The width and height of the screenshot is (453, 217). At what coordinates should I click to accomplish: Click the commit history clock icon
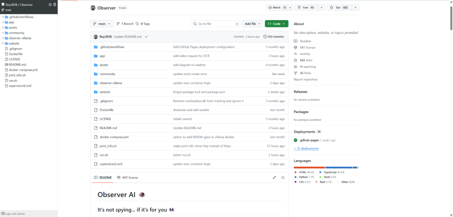[265, 36]
